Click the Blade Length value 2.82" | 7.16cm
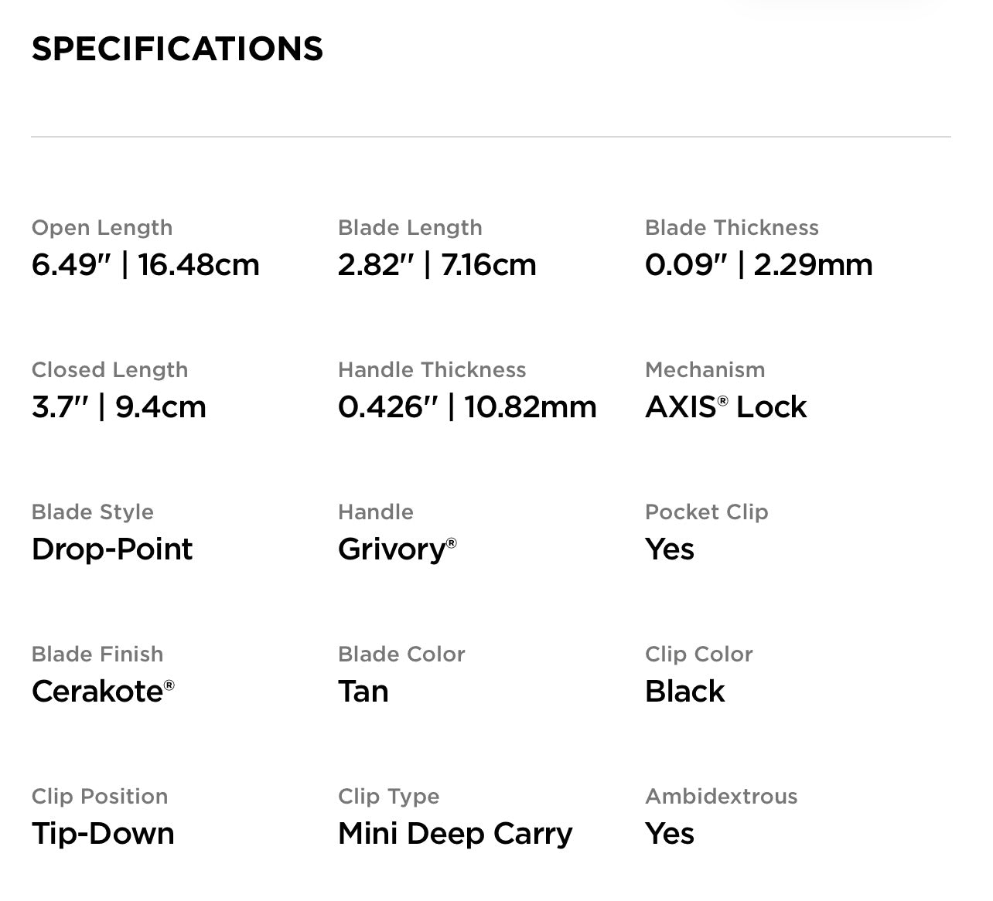Image resolution: width=993 pixels, height=901 pixels. point(437,265)
